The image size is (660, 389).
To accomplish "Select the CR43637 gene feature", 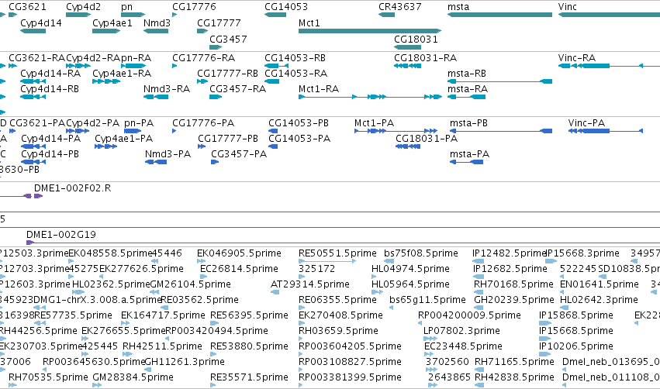I will (x=386, y=15).
